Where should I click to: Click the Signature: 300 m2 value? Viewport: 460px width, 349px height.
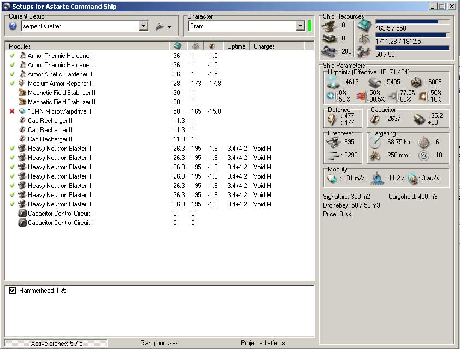pyautogui.click(x=346, y=197)
